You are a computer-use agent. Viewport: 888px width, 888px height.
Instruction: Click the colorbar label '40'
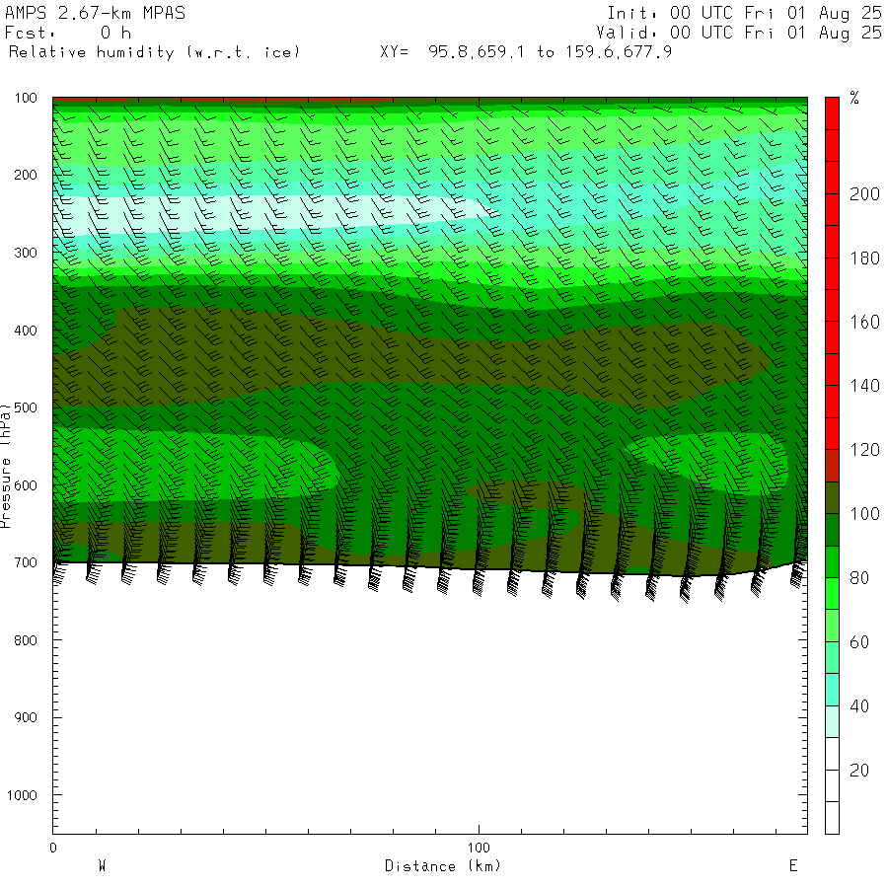[859, 705]
